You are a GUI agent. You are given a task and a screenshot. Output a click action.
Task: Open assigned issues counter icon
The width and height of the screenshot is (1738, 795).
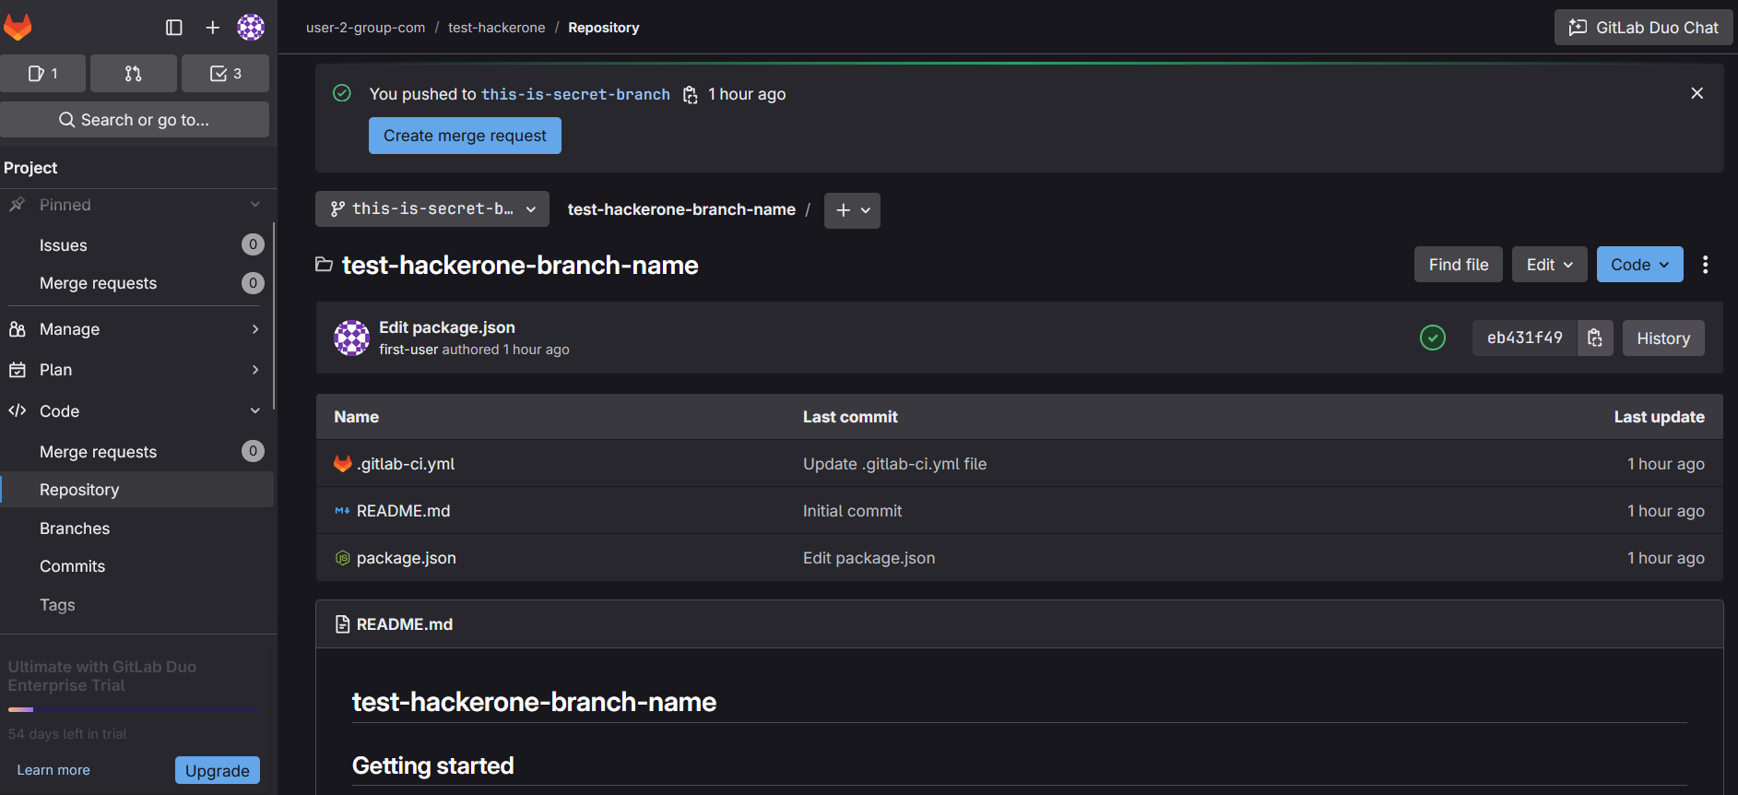click(43, 74)
